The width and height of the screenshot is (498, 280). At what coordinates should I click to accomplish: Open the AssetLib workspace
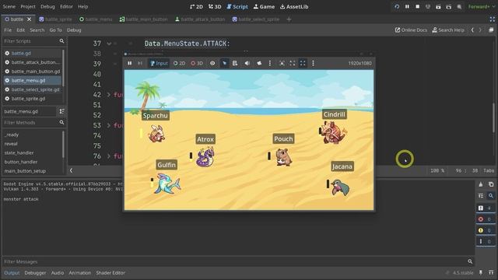click(294, 6)
